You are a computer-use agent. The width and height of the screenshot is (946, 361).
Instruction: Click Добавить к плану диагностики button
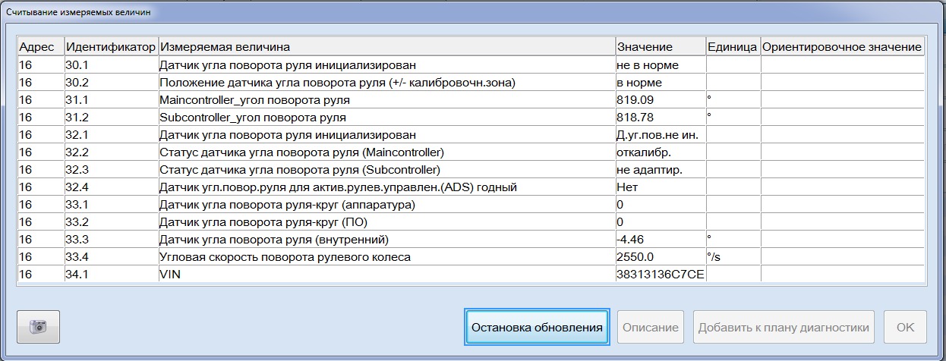[784, 327]
